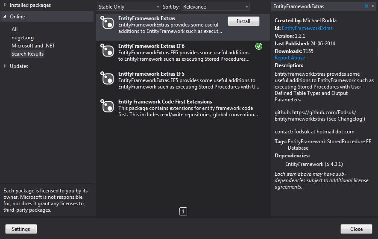This screenshot has height=239, width=378.
Task: Click the Last Published 24-06-2014 text
Action: click(x=305, y=44)
